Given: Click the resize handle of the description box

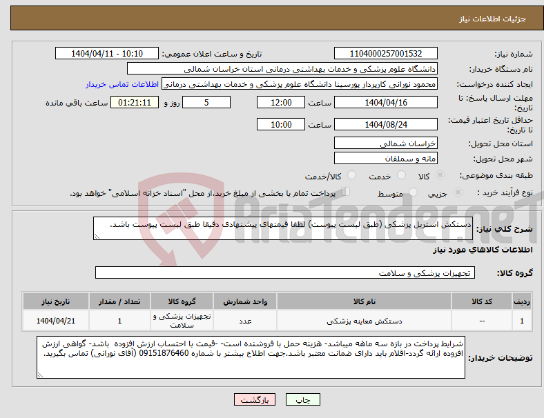Looking at the screenshot, I should pyautogui.click(x=97, y=237).
